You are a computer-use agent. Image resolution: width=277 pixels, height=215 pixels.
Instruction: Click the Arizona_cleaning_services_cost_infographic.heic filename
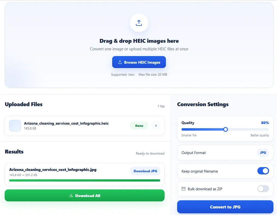tap(66, 123)
